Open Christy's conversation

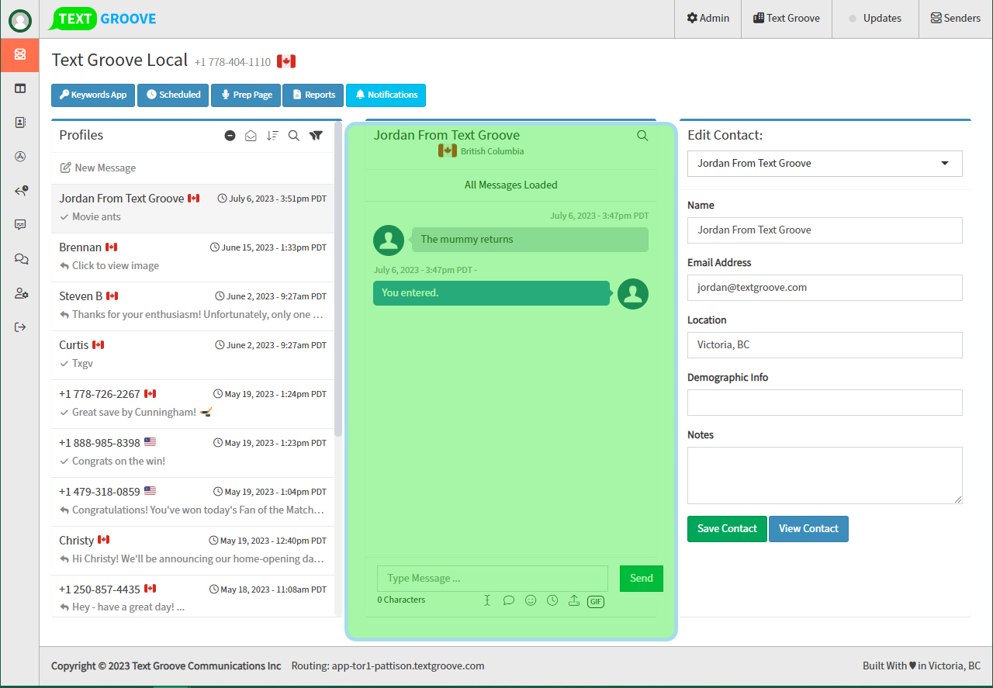192,550
